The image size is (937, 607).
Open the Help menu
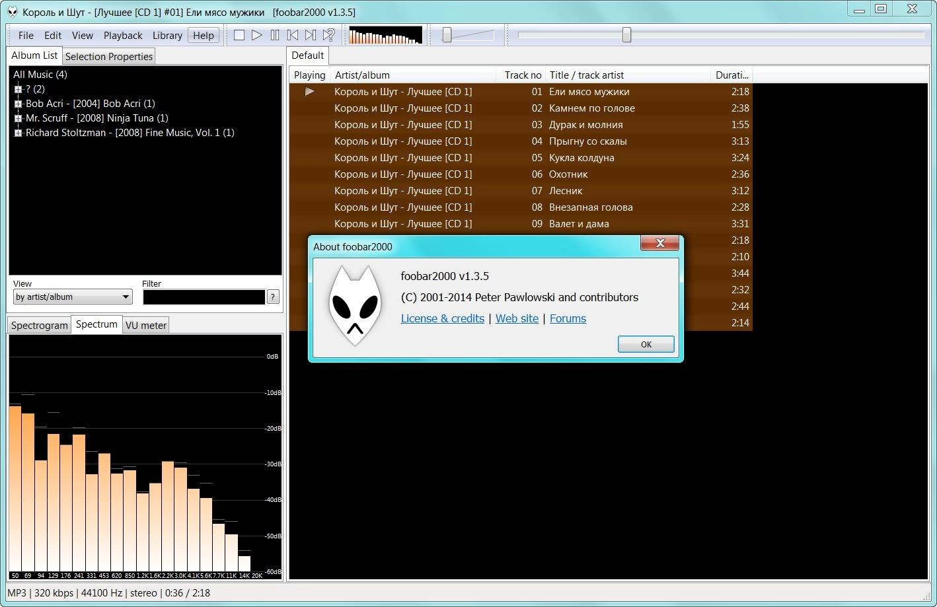point(204,36)
